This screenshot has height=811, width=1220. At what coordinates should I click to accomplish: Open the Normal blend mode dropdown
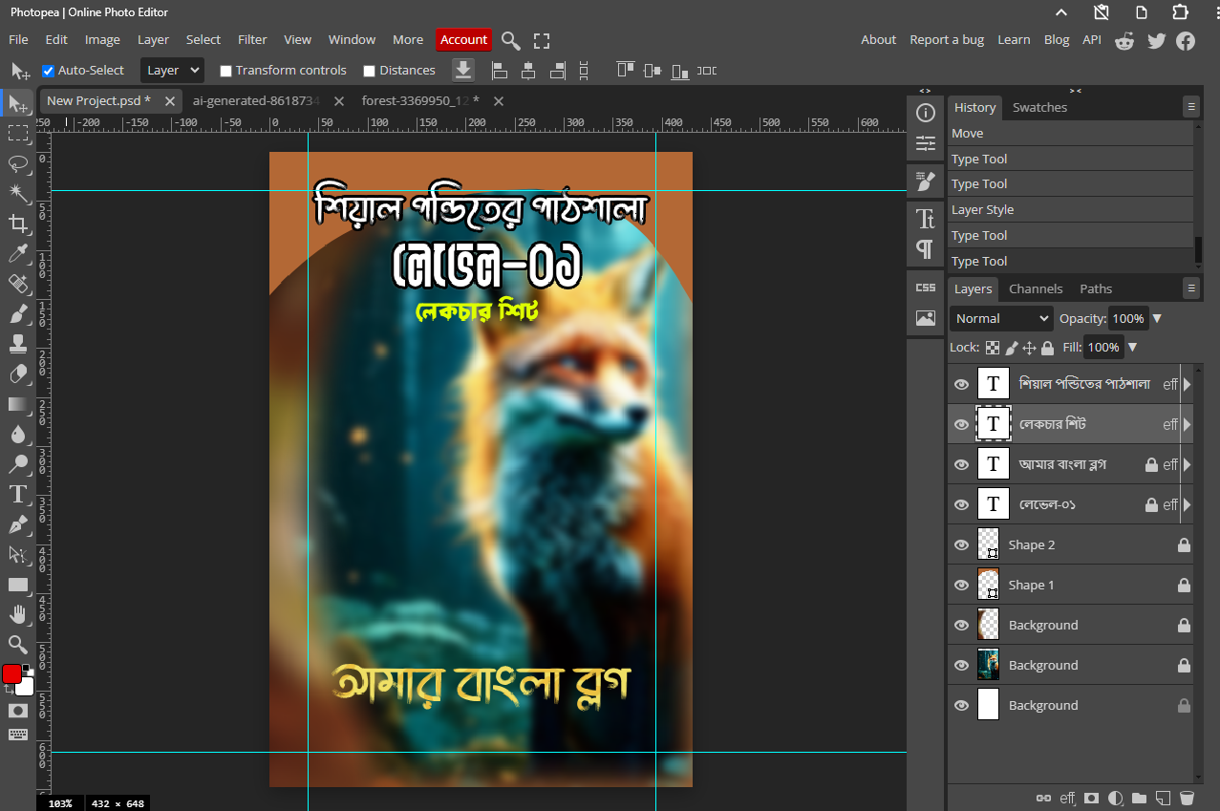[x=1001, y=318]
